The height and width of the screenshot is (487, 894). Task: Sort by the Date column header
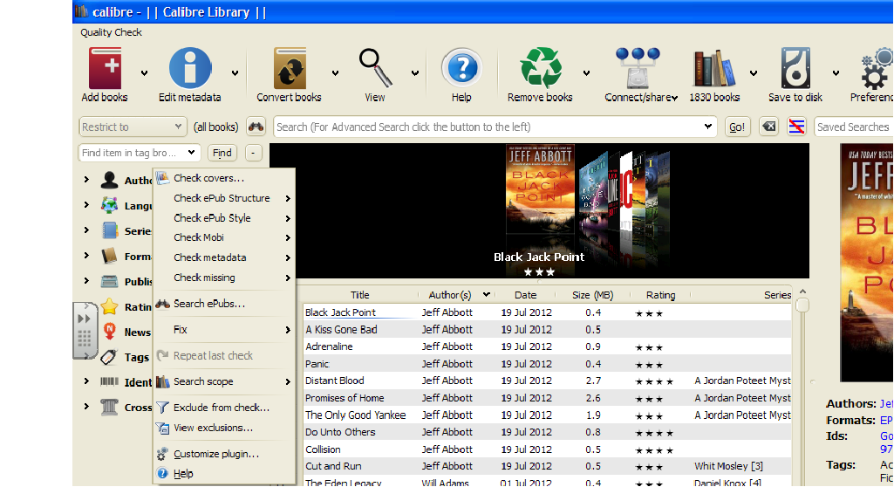tap(525, 295)
